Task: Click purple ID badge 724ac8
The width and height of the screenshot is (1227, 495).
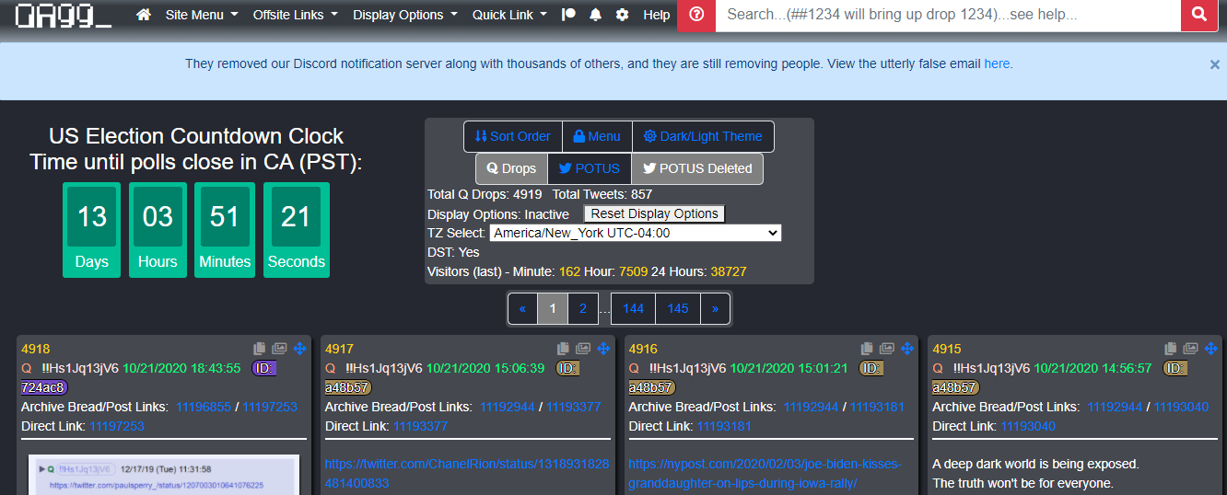Action: [x=42, y=387]
